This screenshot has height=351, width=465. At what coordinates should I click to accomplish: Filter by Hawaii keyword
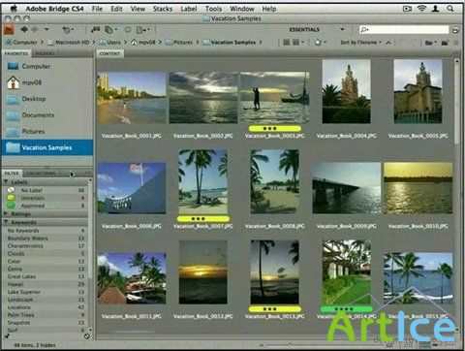pos(46,284)
